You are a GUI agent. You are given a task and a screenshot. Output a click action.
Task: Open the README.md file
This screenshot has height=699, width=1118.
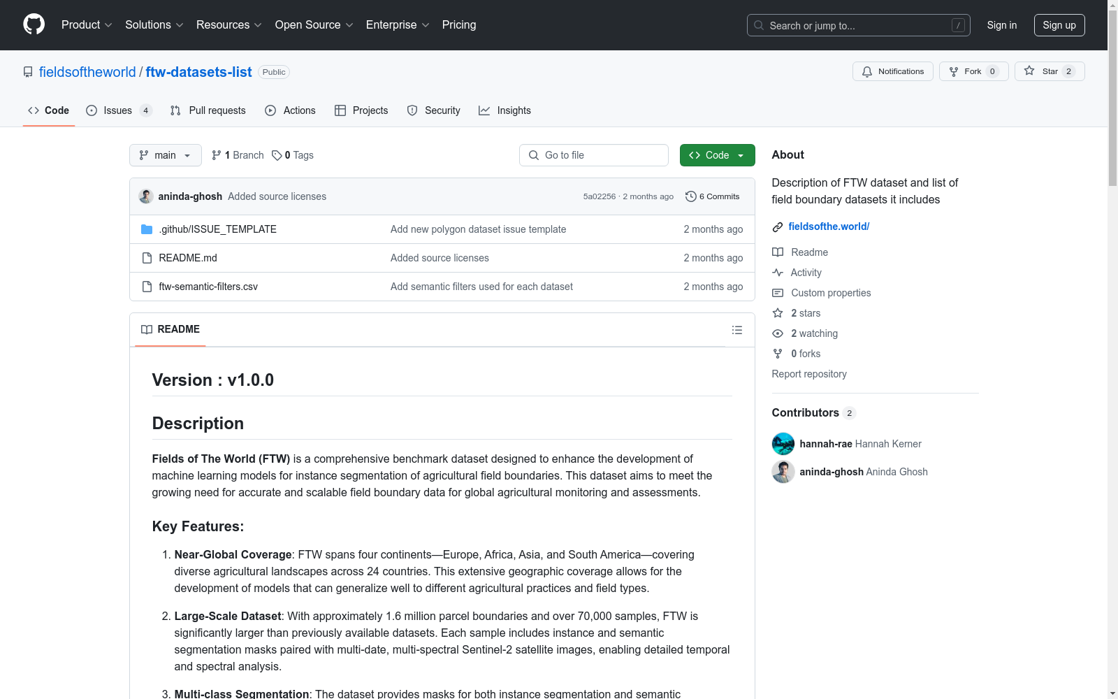(188, 258)
